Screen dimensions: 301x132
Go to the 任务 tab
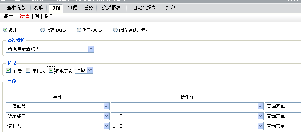[88, 8]
